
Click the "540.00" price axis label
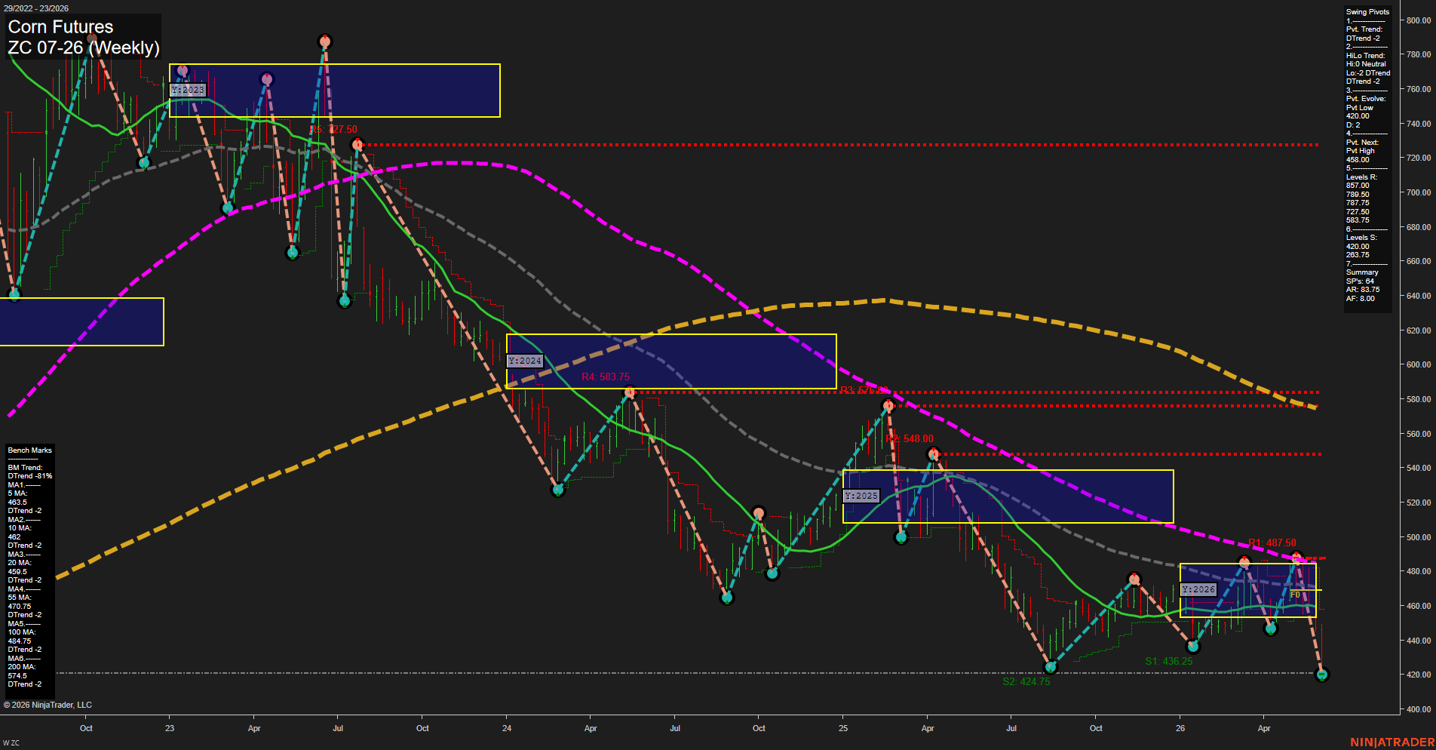click(x=1419, y=468)
